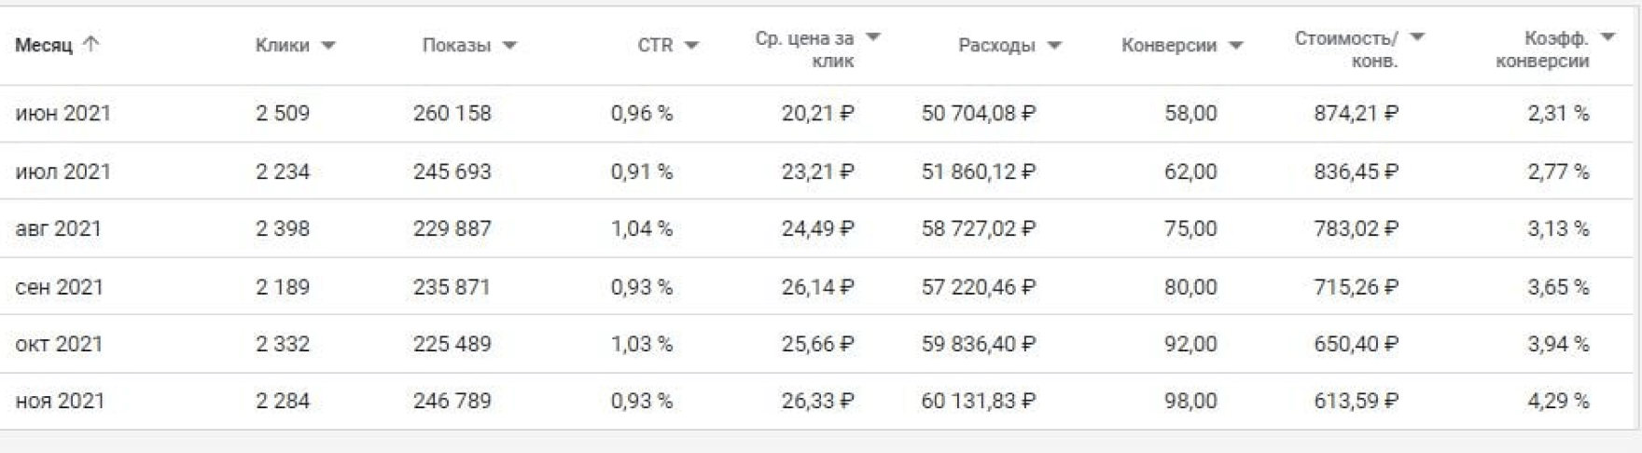Open the Расходы column dropdown arrow

(x=1055, y=46)
